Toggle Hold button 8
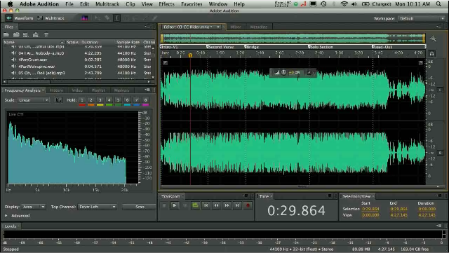Screen dimensions: 449x253 point(145,100)
